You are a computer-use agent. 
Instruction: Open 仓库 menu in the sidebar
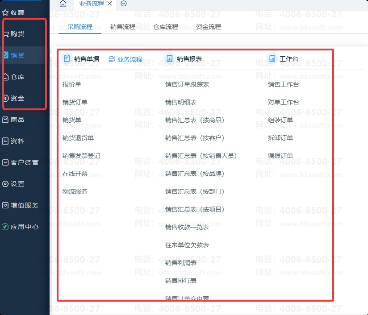coord(17,77)
